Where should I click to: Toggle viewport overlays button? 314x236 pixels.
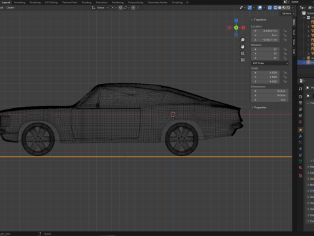[260, 8]
